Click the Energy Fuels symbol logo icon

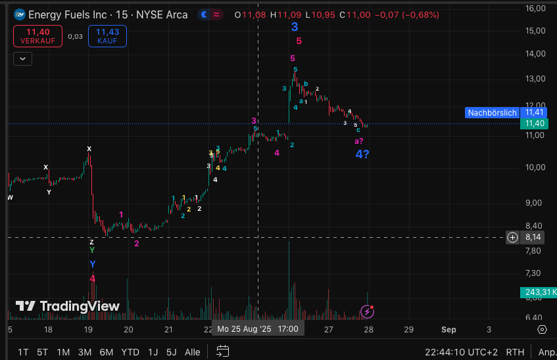19,14
